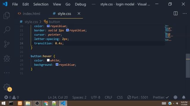Open the Debug view in the activity bar
Image resolution: width=190 pixels, height=106 pixels.
point(7,58)
